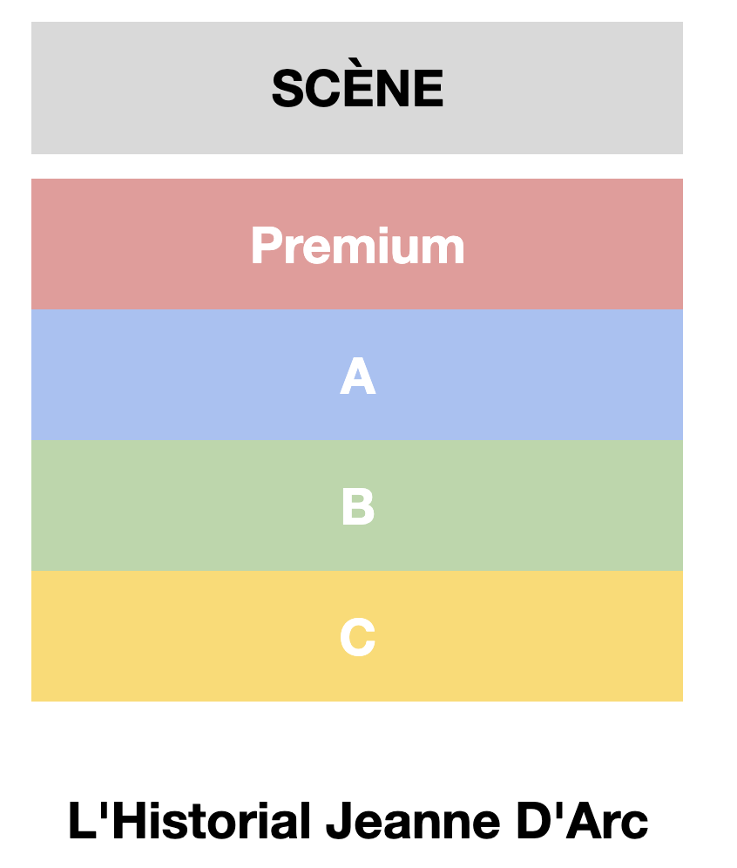
Task: Pick the gray stage color band
Action: click(x=357, y=88)
